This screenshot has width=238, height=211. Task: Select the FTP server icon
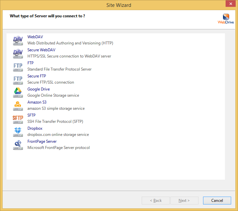[x=18, y=66]
